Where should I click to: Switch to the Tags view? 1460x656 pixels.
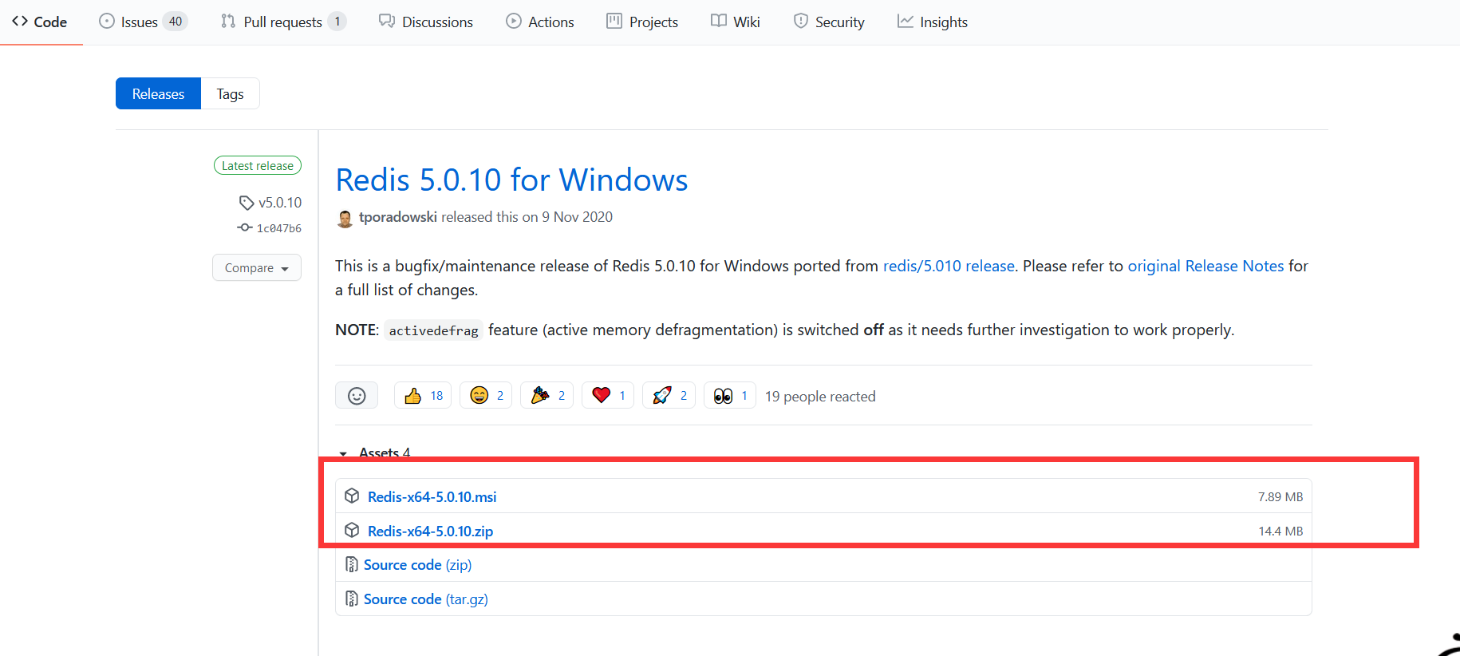click(230, 93)
